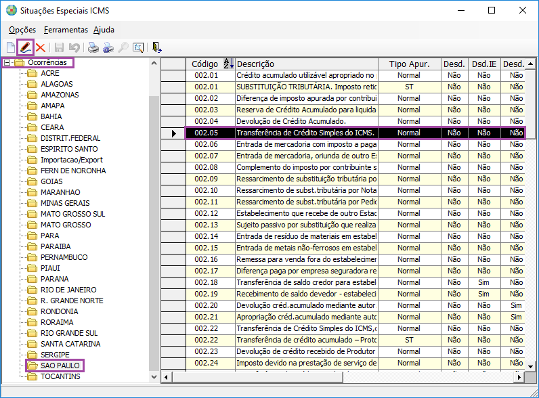Screen dimensions: 539x398
Task: Click grid vertical scrollbar up arrow
Action: [x=530, y=64]
